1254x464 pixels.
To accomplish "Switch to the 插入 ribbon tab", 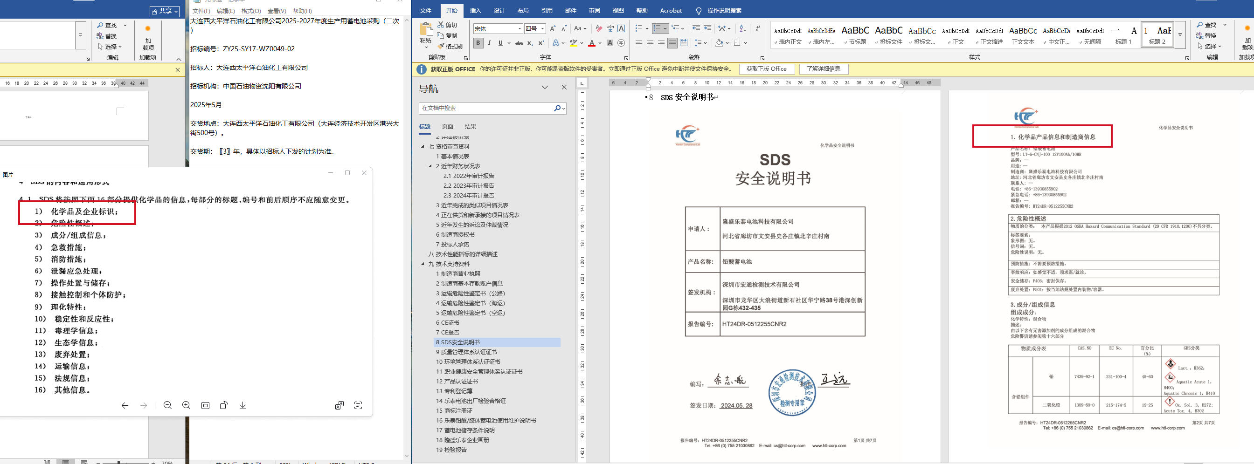I will (x=475, y=10).
